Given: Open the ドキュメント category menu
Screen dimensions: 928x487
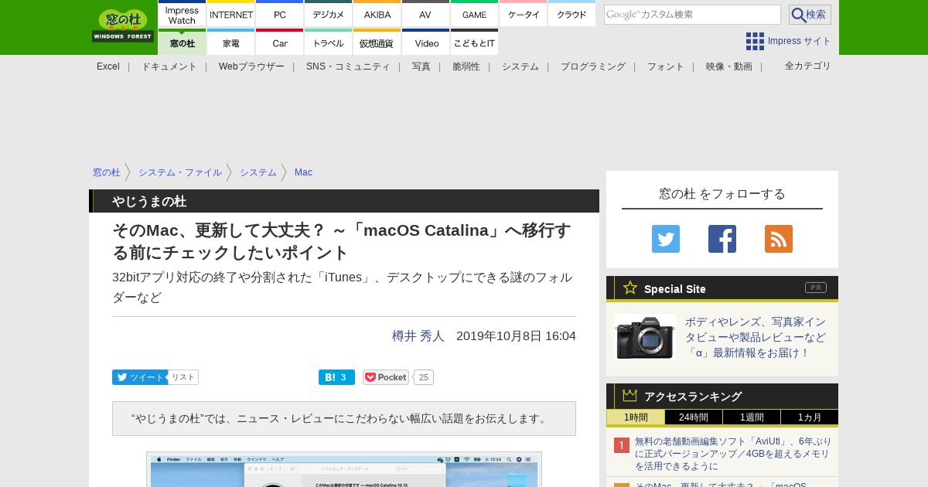Looking at the screenshot, I should (169, 66).
